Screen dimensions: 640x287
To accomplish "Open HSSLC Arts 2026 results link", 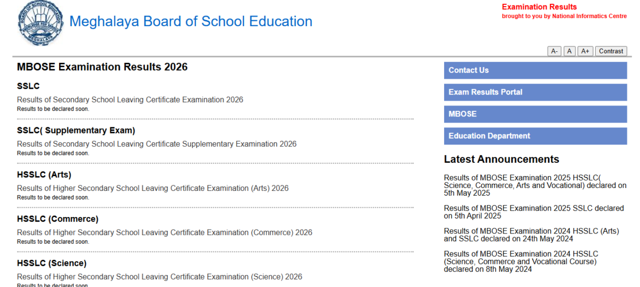I will [x=153, y=189].
